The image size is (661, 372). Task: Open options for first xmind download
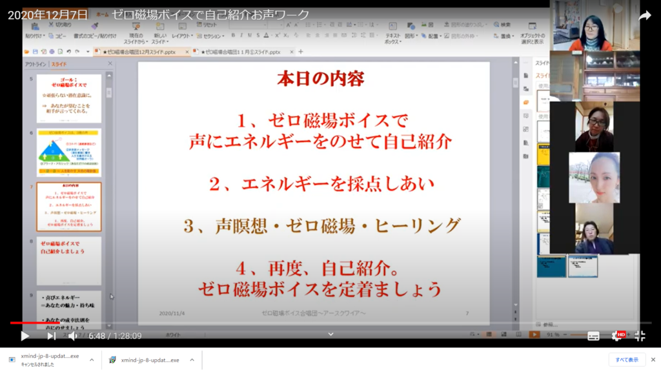click(x=92, y=360)
